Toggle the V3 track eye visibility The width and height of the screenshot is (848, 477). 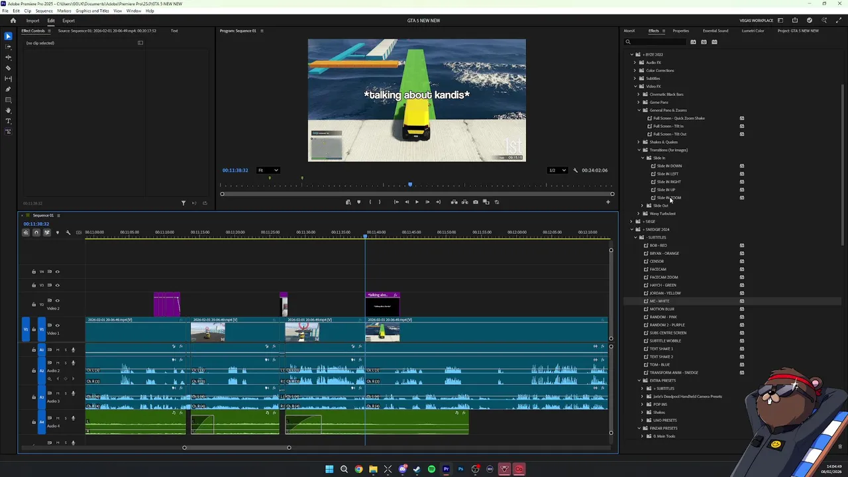[57, 286]
